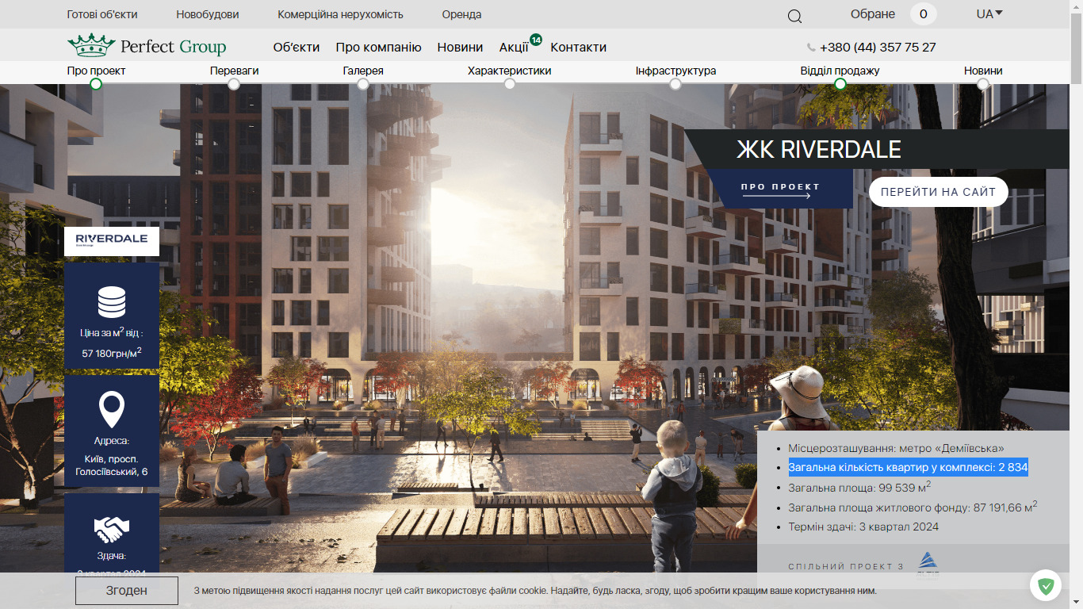Screen dimensions: 1083x609
Task: Click the Riverdale logo thumbnail
Action: (x=112, y=241)
